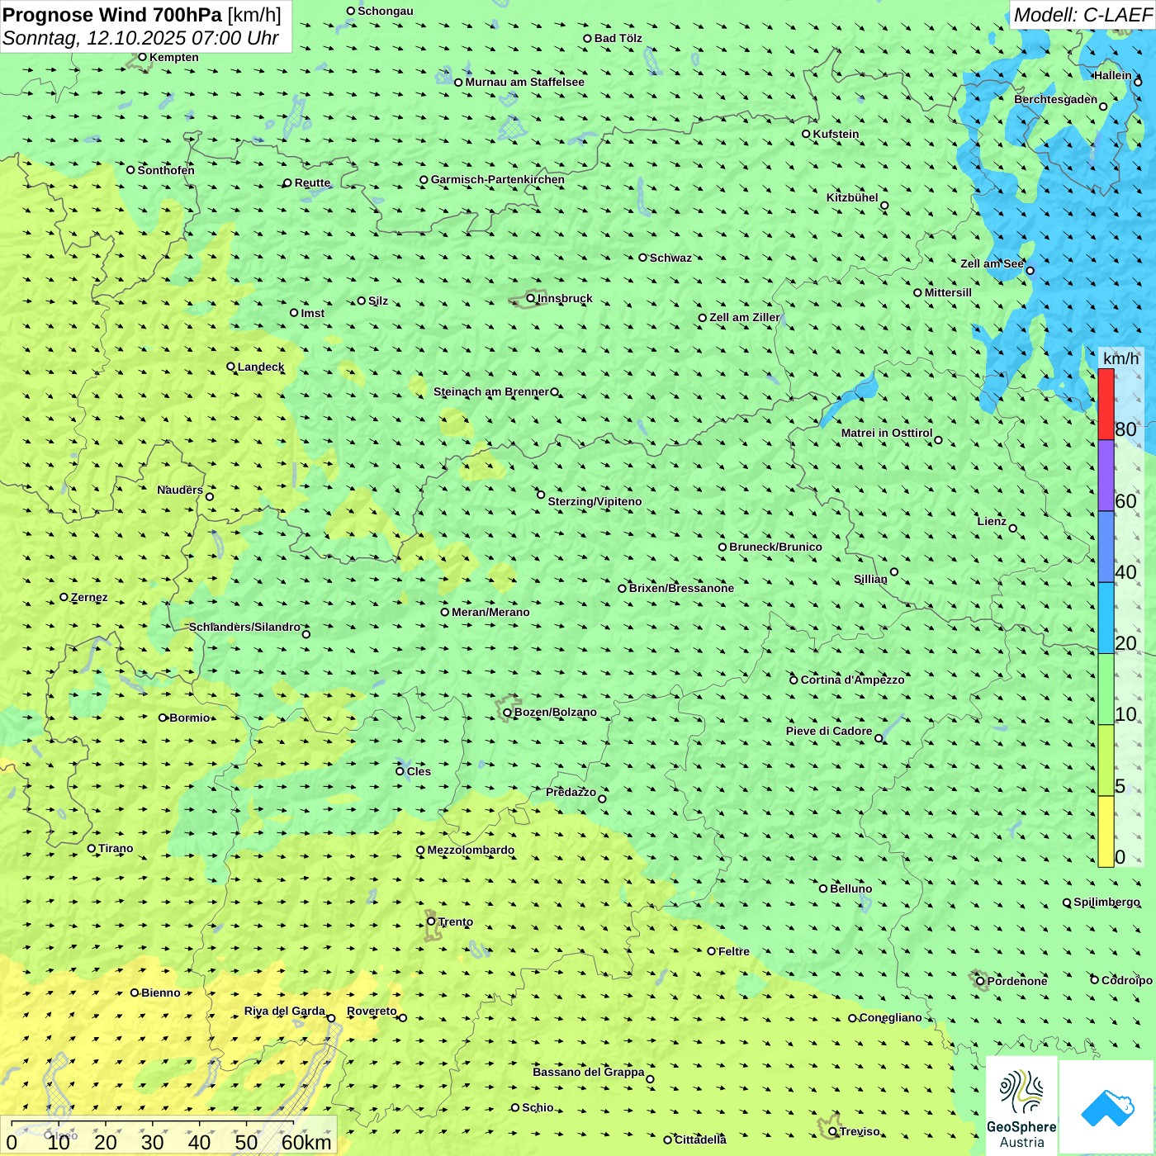Viewport: 1156px width, 1156px height.
Task: Click the yellow 0 km/h legend color
Action: pyautogui.click(x=1106, y=831)
